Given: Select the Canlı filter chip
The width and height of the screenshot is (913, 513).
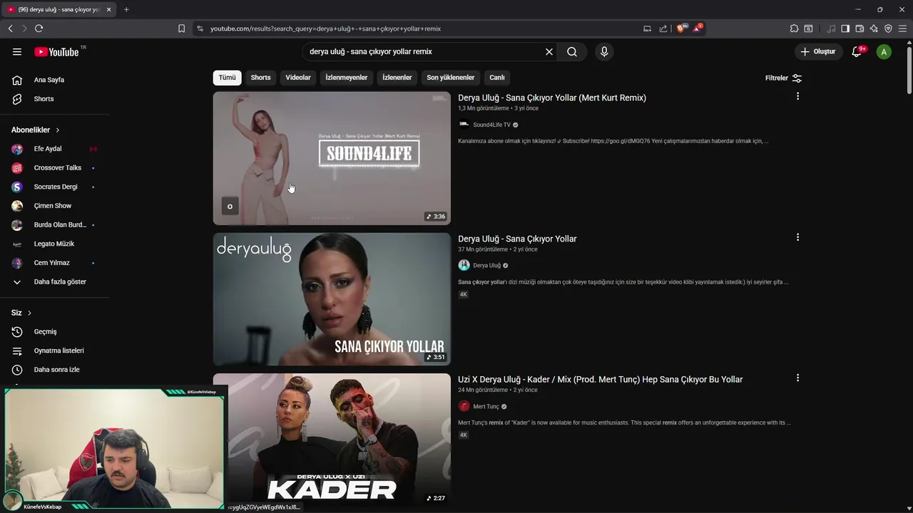Looking at the screenshot, I should point(497,78).
